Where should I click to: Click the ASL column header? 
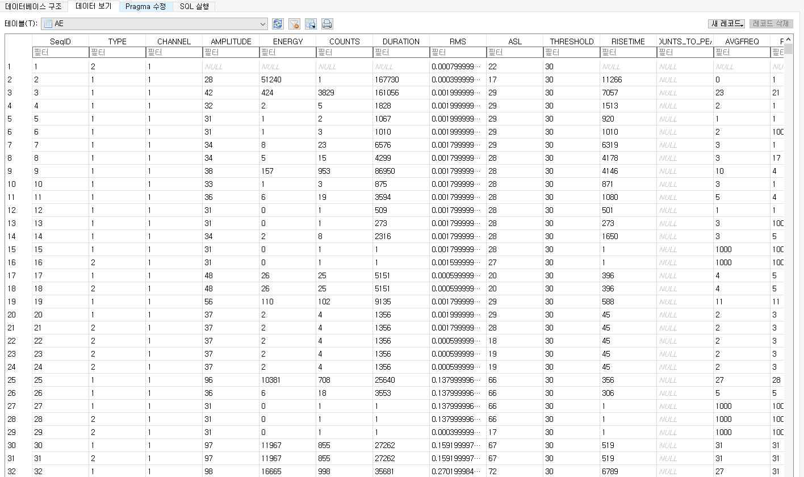click(x=514, y=41)
